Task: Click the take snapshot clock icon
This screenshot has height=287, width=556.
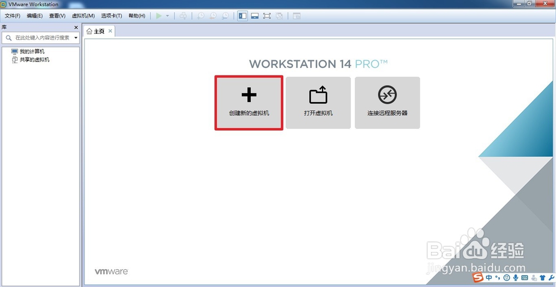Action: [x=201, y=16]
